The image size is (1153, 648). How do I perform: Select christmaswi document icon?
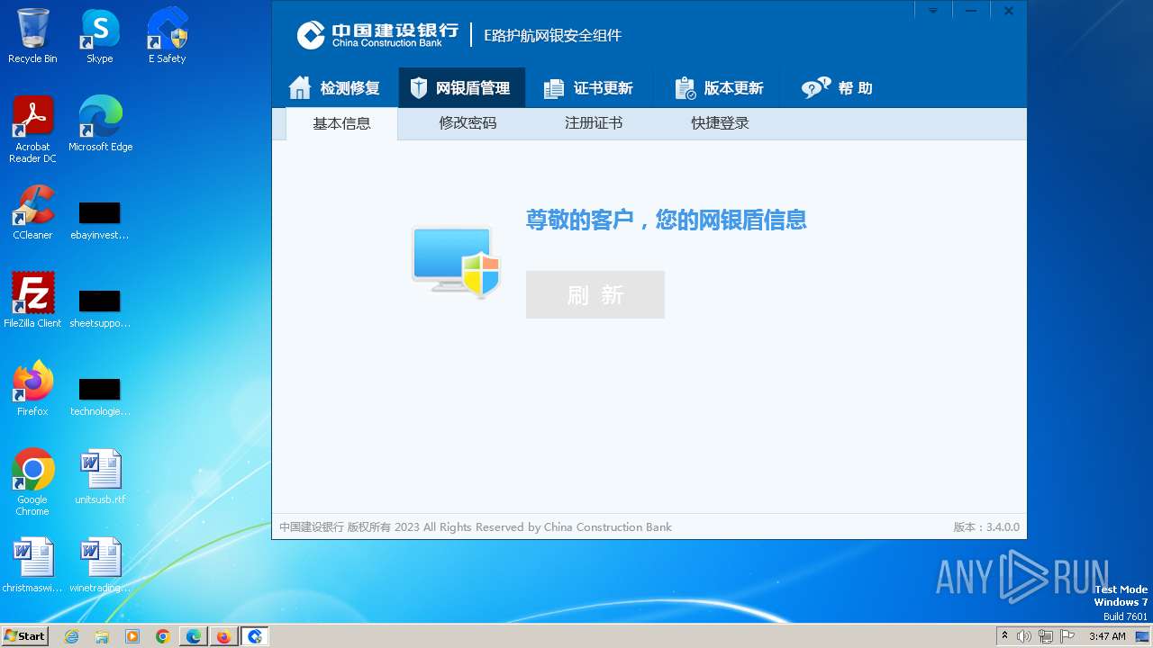[32, 564]
